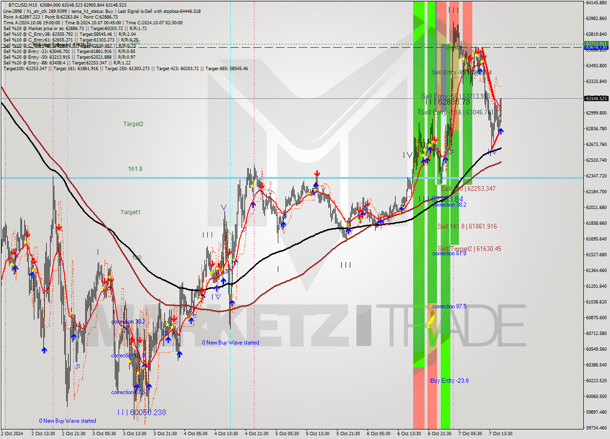Viewport: 610px width, 439px height.
Task: Click the 'I I I 62263.84' wave label
Action: pos(441,199)
